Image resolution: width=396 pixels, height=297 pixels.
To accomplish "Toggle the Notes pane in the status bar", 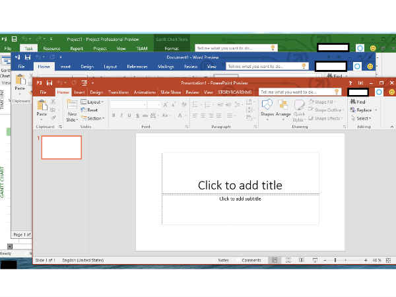I will pyautogui.click(x=223, y=260).
